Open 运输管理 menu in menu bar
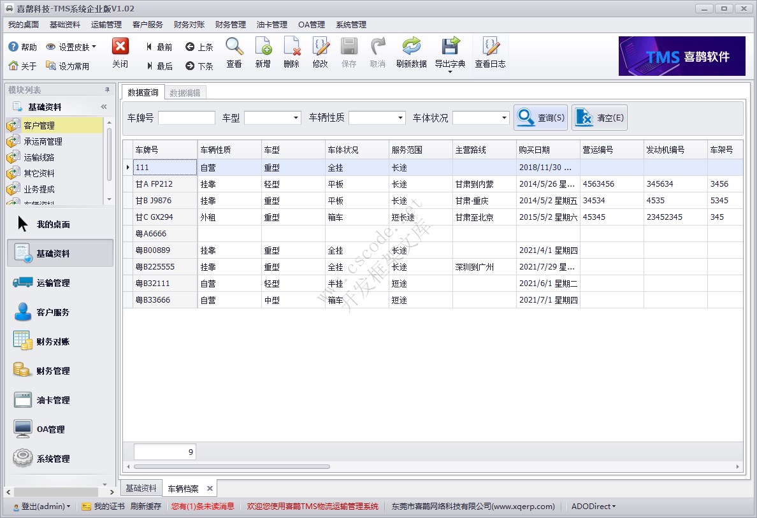This screenshot has height=518, width=757. point(106,25)
